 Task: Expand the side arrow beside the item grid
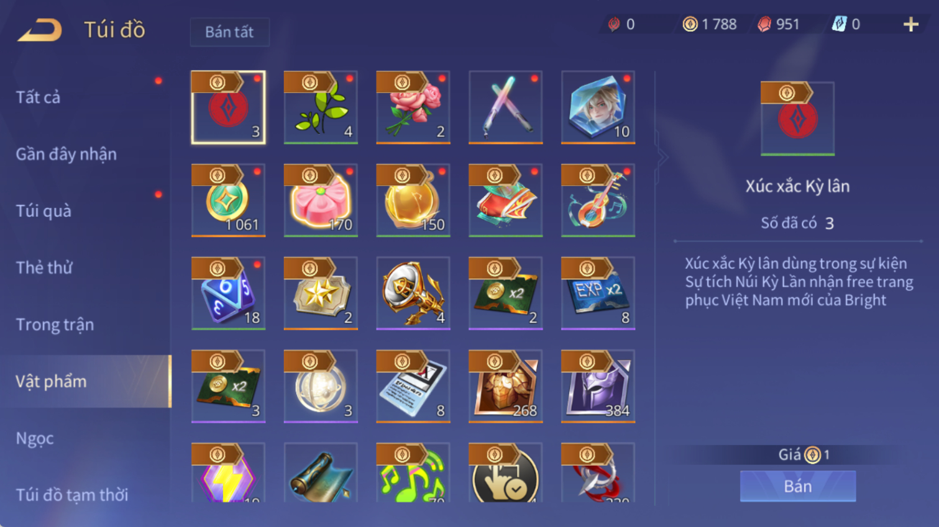tap(662, 158)
